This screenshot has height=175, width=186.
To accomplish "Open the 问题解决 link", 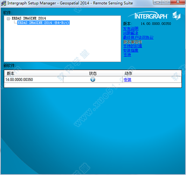I will (131, 33).
